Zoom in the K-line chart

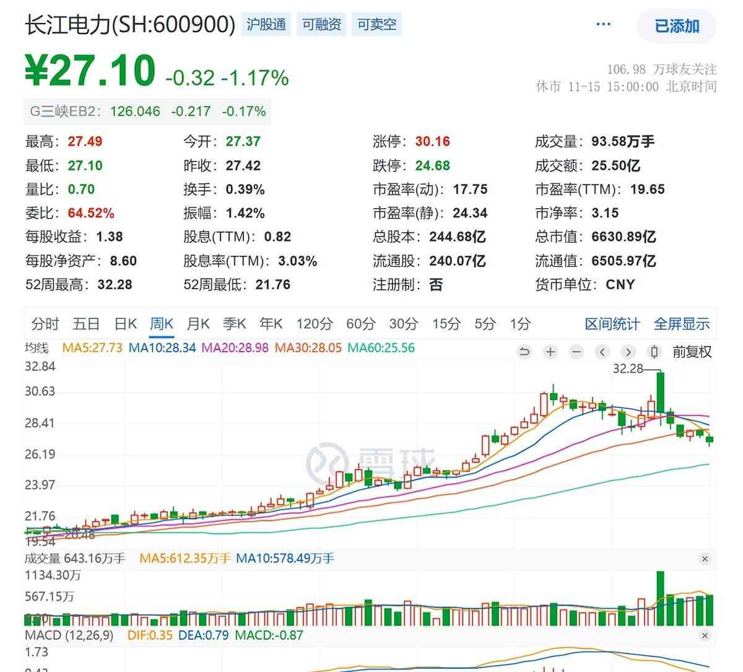coord(550,352)
